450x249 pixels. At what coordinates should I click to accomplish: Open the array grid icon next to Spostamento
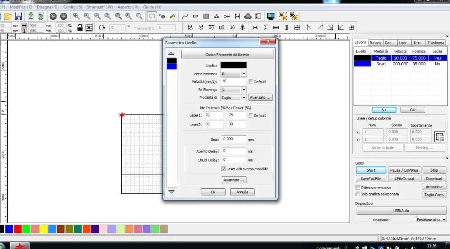[x=439, y=137]
